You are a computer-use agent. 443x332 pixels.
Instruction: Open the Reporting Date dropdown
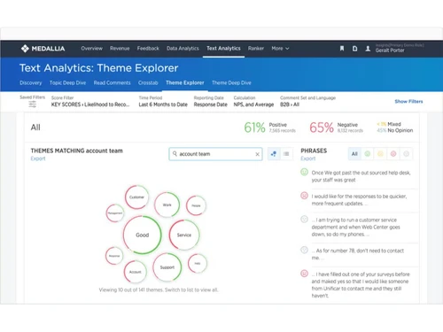click(211, 102)
